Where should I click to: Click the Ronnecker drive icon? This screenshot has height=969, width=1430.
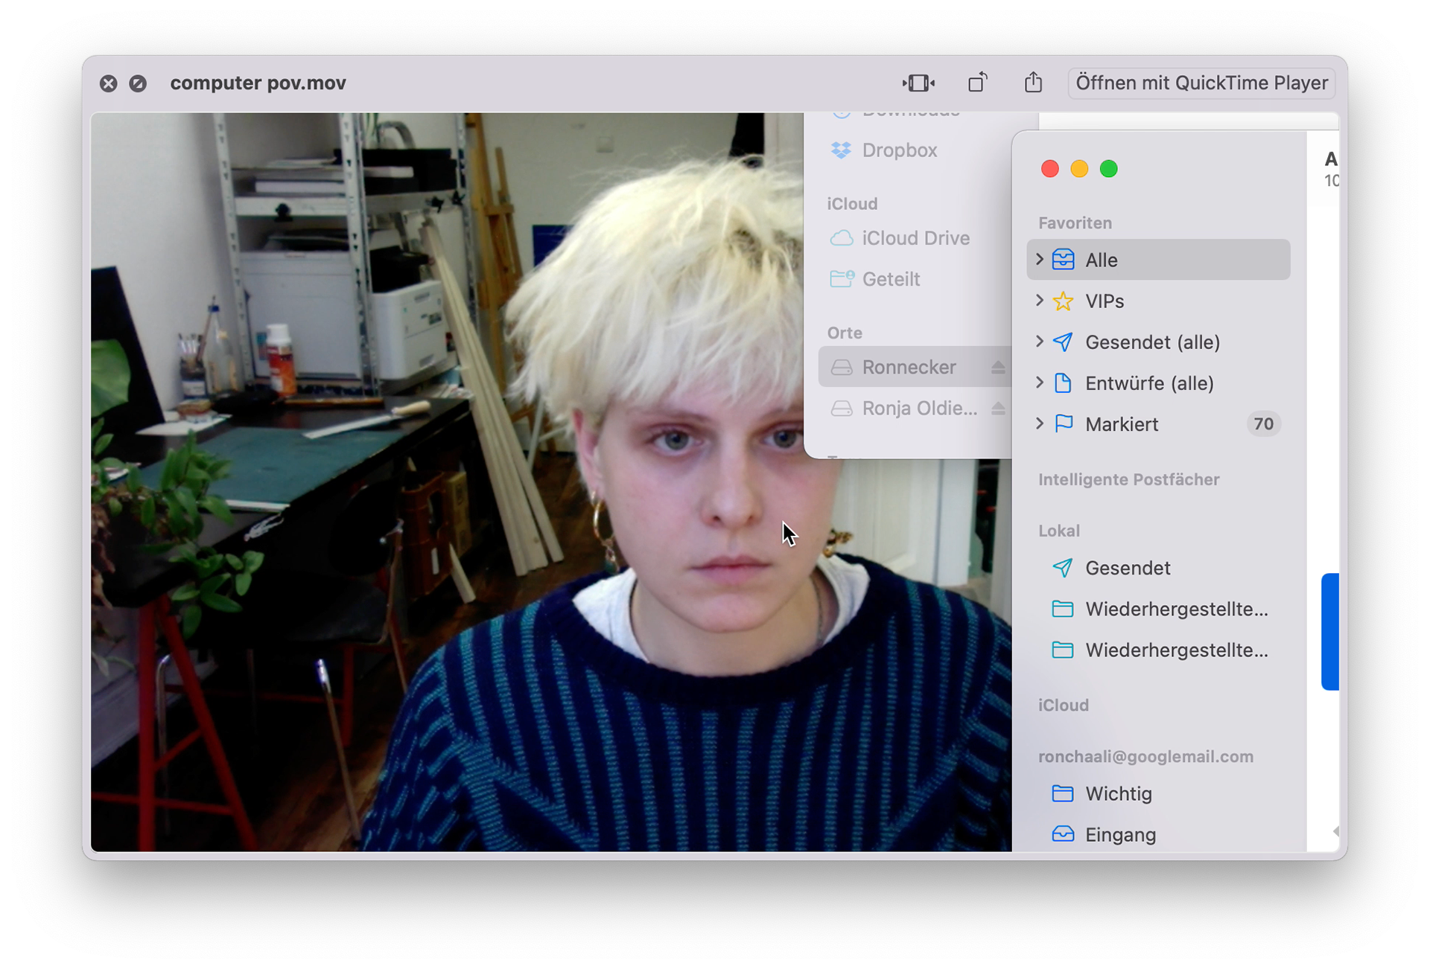pyautogui.click(x=842, y=368)
